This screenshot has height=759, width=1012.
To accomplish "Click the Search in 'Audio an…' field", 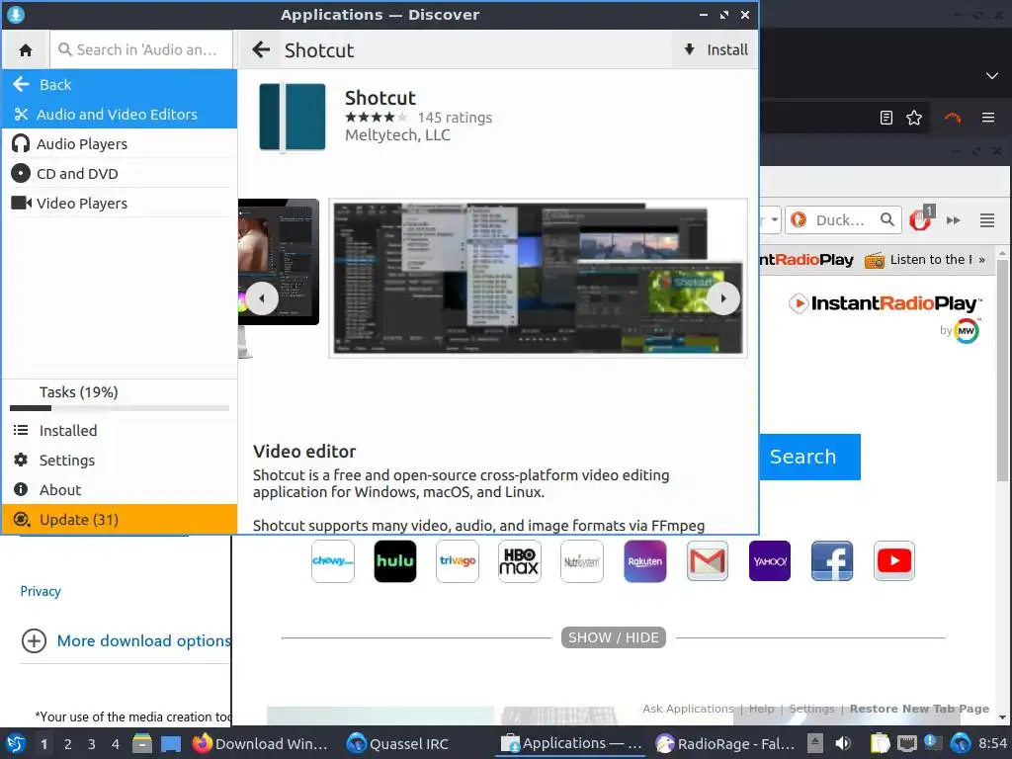I will pyautogui.click(x=141, y=49).
